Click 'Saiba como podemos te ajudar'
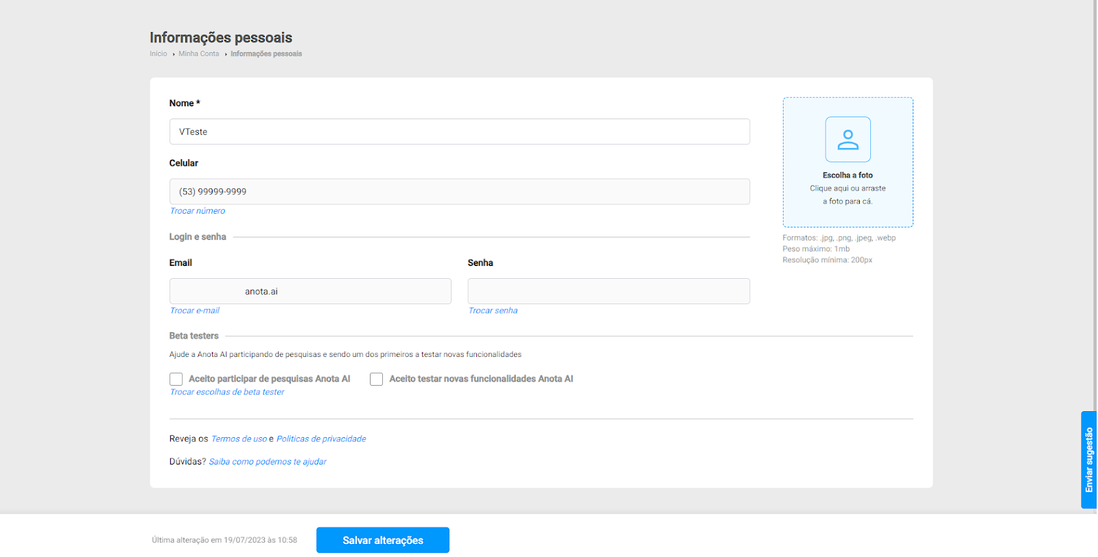The width and height of the screenshot is (1098, 557). [x=268, y=462]
